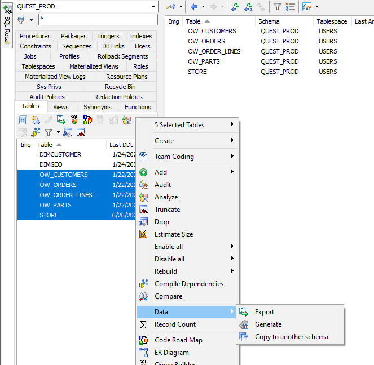Choose Truncate from the context menu
Image resolution: width=374 pixels, height=365 pixels.
pos(187,210)
